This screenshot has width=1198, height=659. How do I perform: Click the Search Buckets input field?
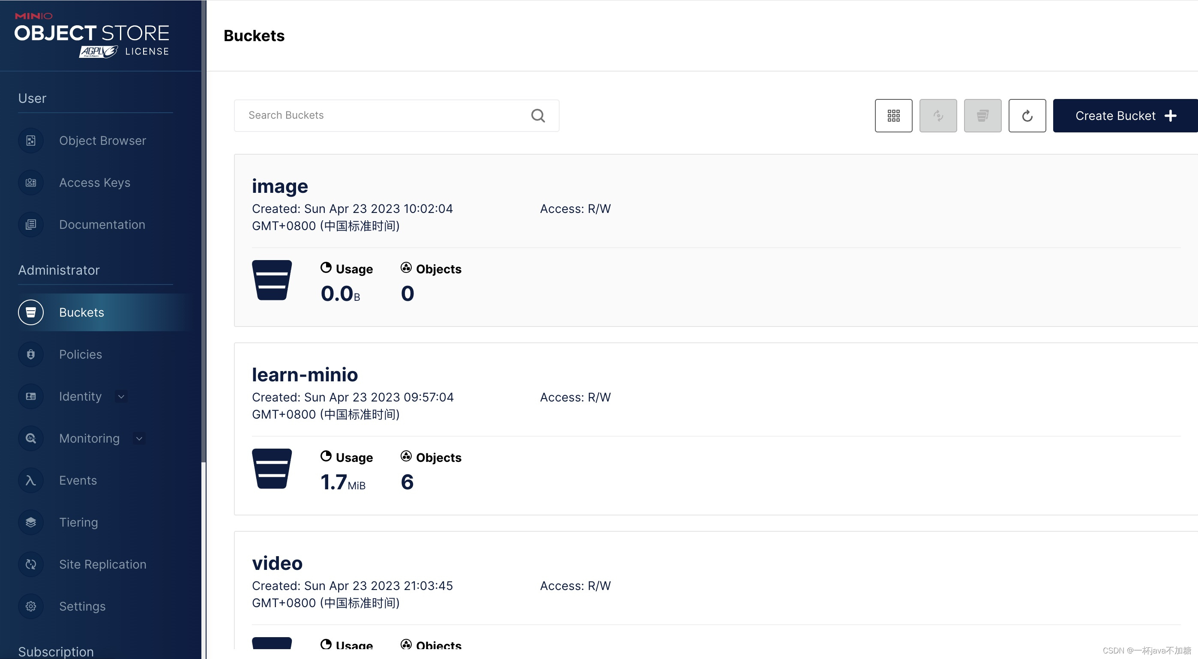click(397, 115)
